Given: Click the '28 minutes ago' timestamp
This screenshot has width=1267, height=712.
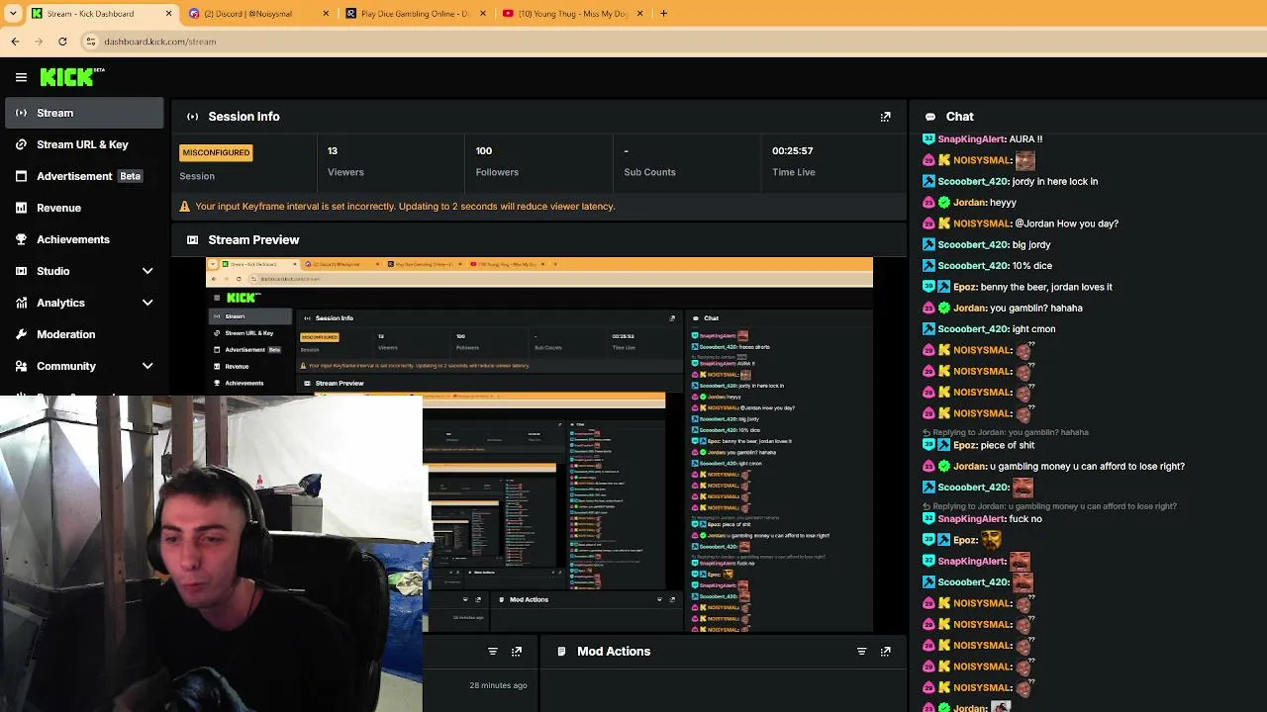Looking at the screenshot, I should (x=498, y=685).
